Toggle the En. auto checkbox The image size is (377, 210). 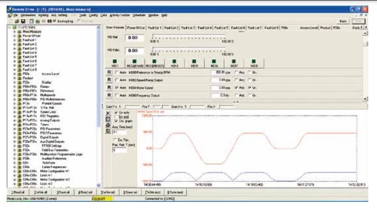point(116,111)
